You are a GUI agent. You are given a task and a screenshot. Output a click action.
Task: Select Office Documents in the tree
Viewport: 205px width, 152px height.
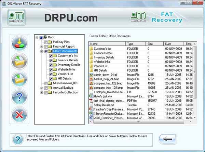[65, 51]
